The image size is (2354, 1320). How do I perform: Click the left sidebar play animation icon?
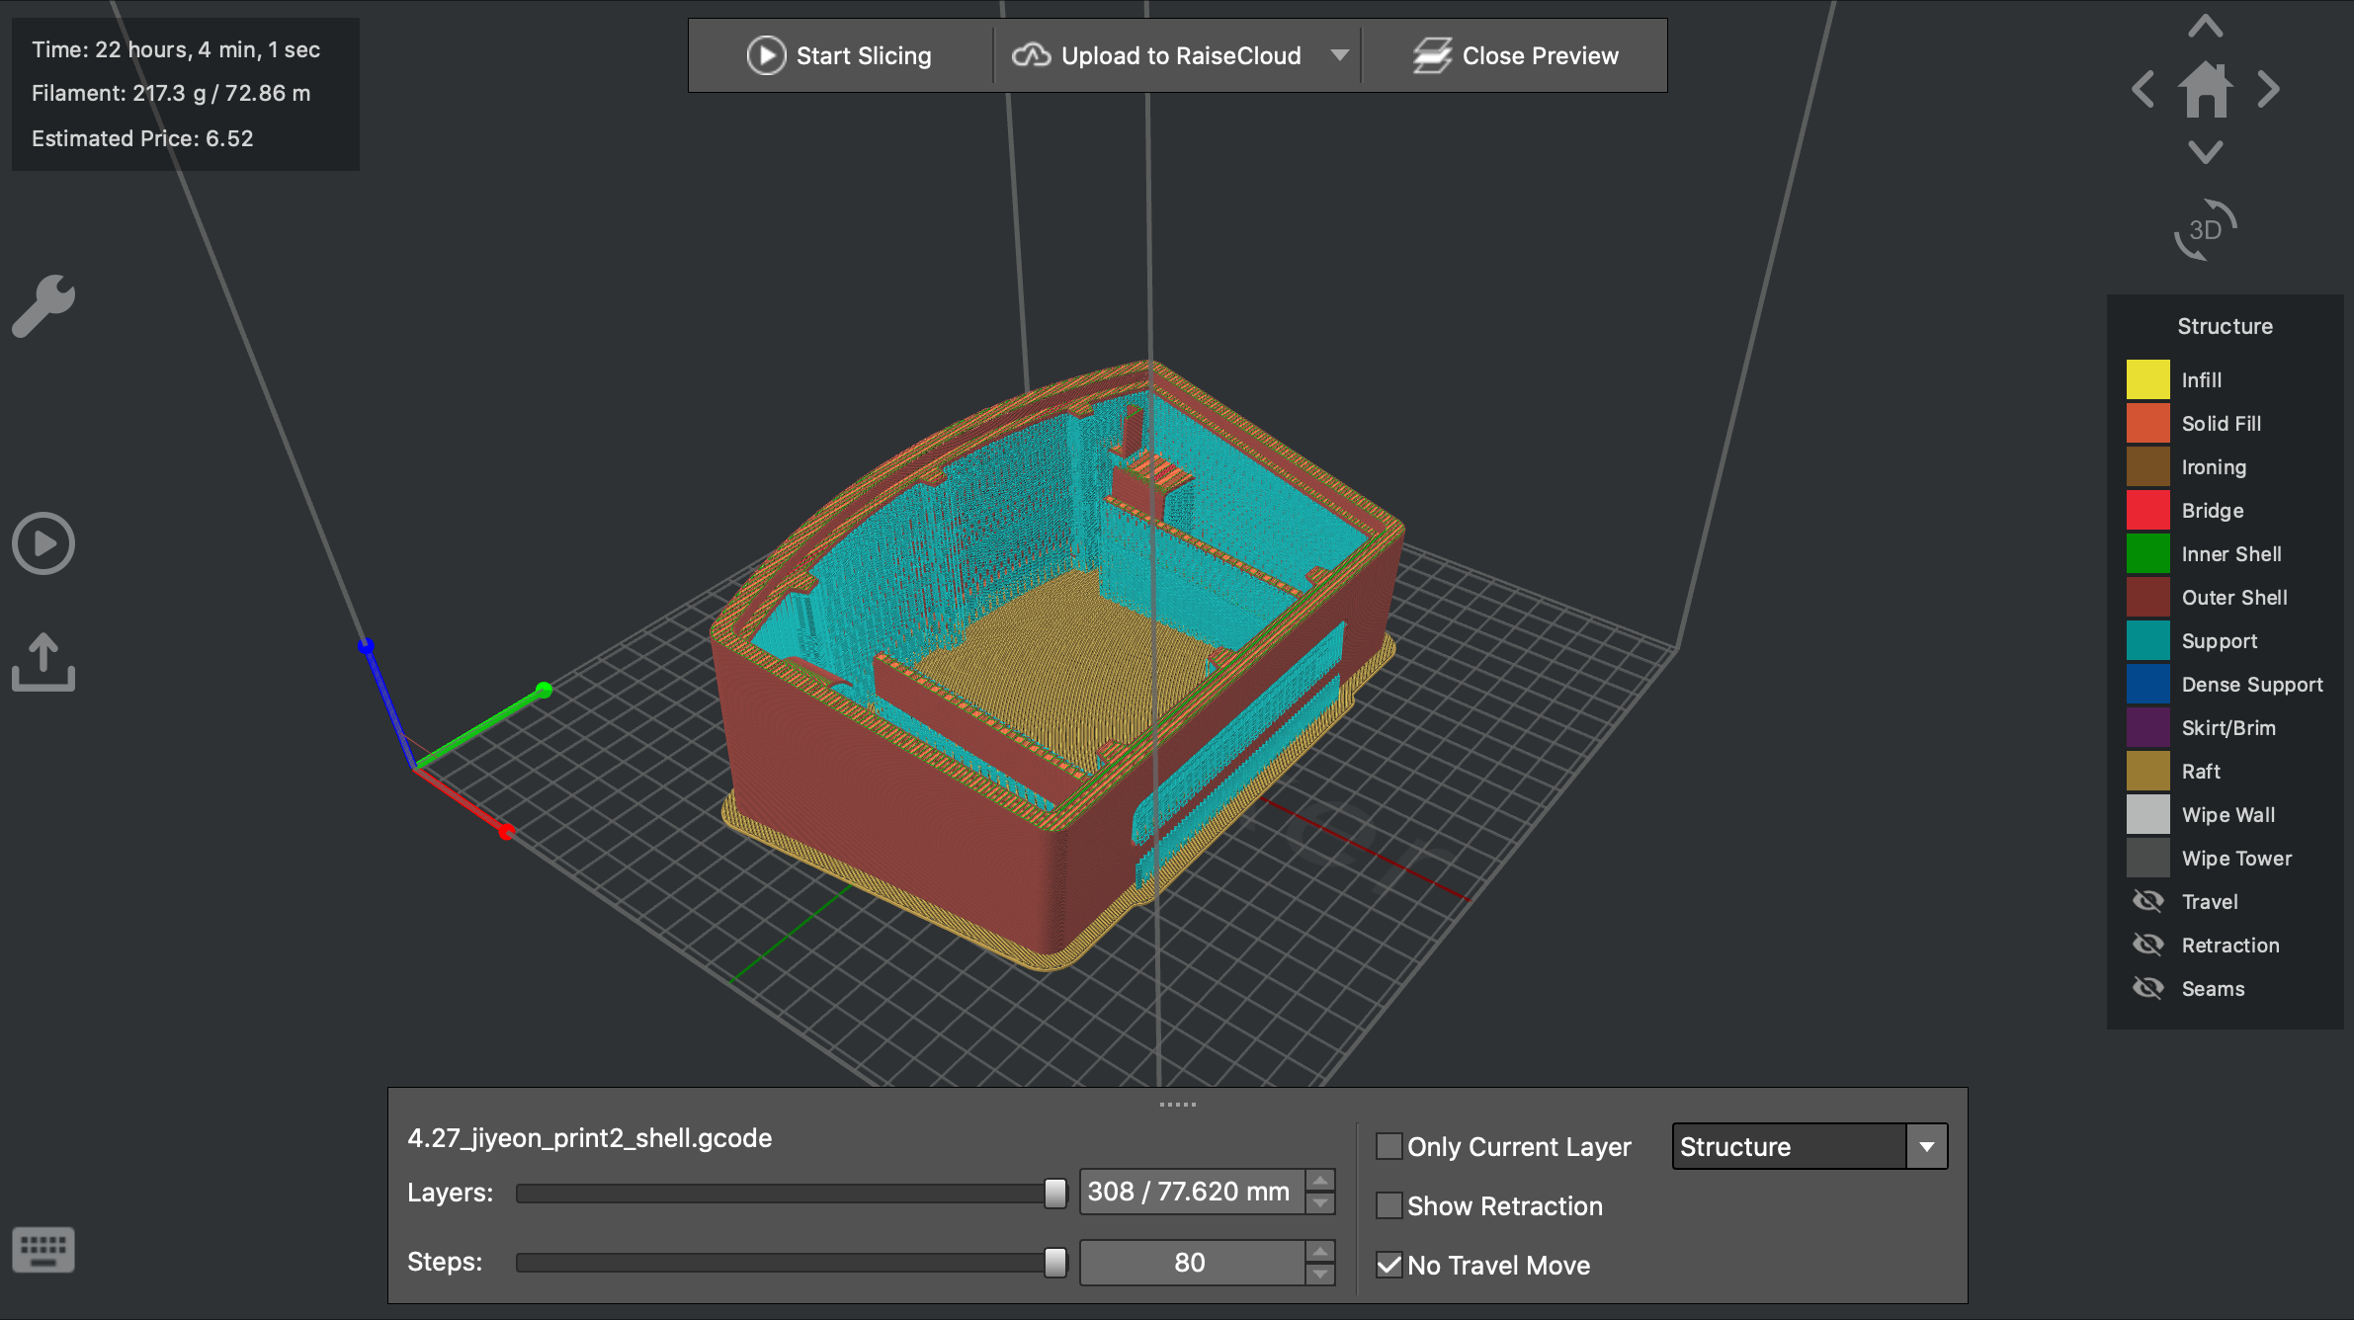click(x=43, y=543)
